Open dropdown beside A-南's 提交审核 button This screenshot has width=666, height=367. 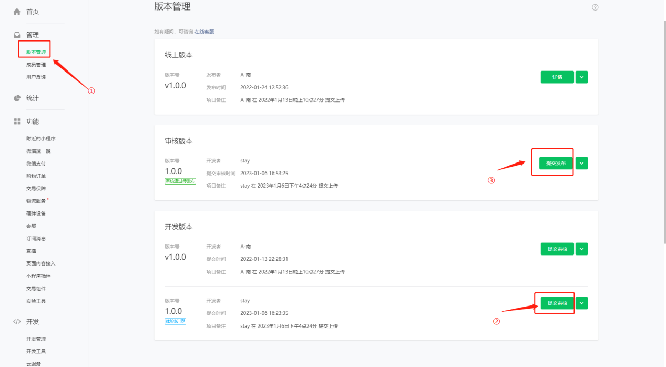(x=581, y=249)
